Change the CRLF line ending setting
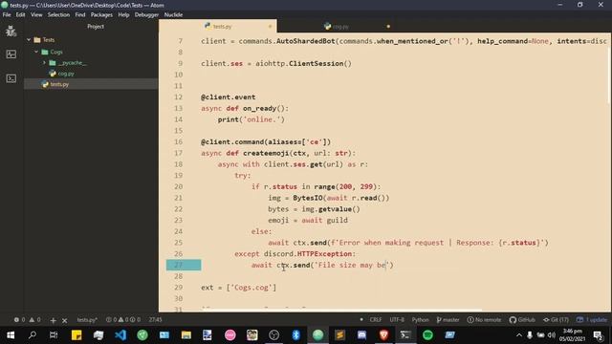The height and width of the screenshot is (344, 612). (376, 320)
